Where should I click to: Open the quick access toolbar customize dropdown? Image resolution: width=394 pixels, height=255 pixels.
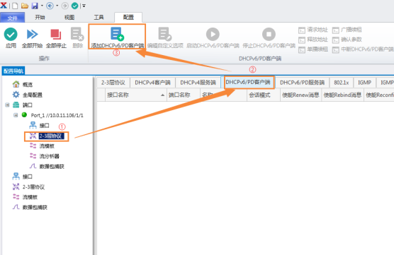pyautogui.click(x=84, y=6)
